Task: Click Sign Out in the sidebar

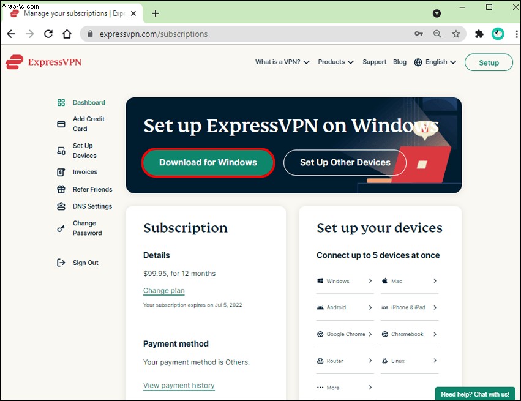Action: (86, 263)
